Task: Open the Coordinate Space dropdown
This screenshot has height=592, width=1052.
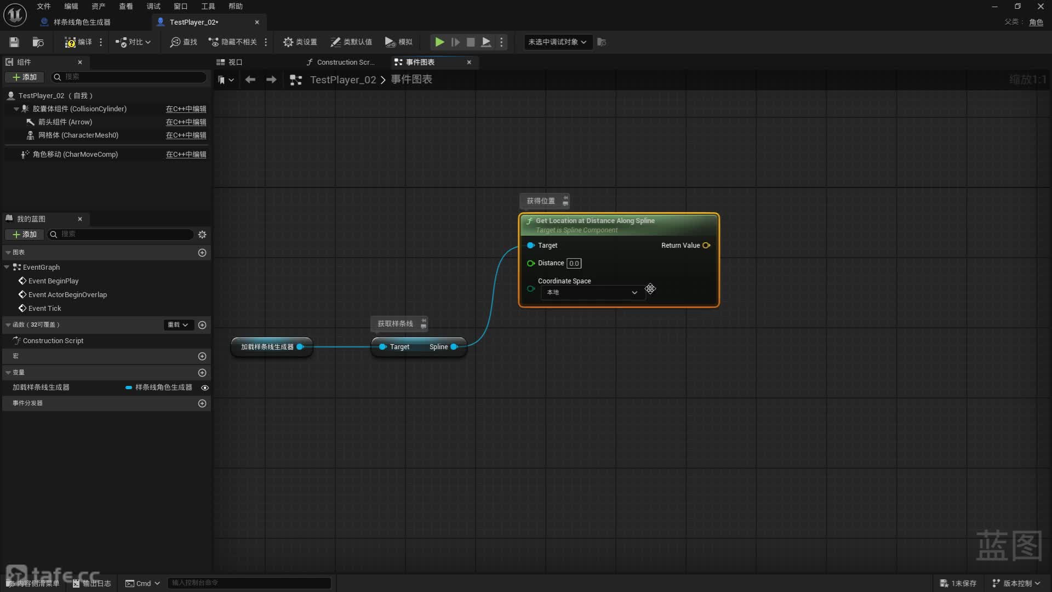Action: tap(592, 293)
